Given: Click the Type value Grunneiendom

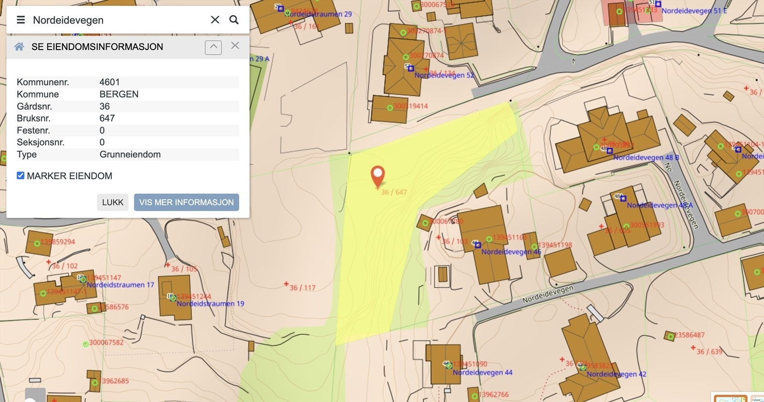Looking at the screenshot, I should point(130,155).
